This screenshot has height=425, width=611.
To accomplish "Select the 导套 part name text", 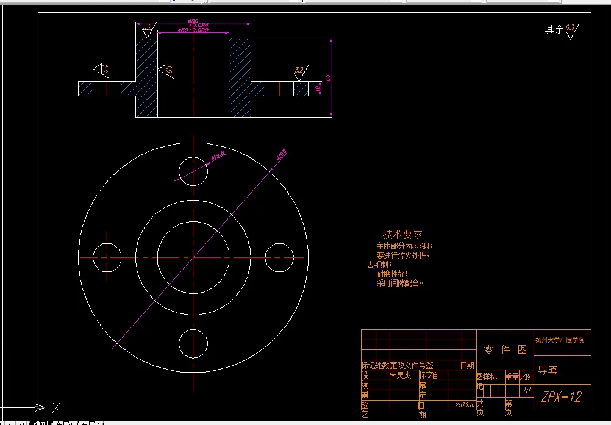I will (x=548, y=370).
